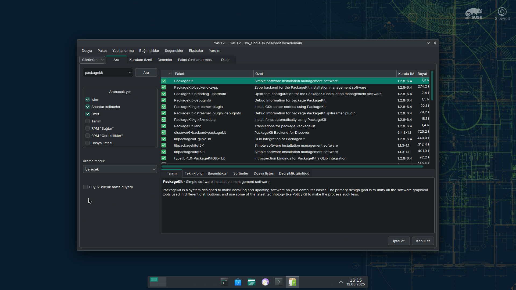Image resolution: width=516 pixels, height=290 pixels.
Task: Uncheck the Özet search option
Action: point(88,114)
